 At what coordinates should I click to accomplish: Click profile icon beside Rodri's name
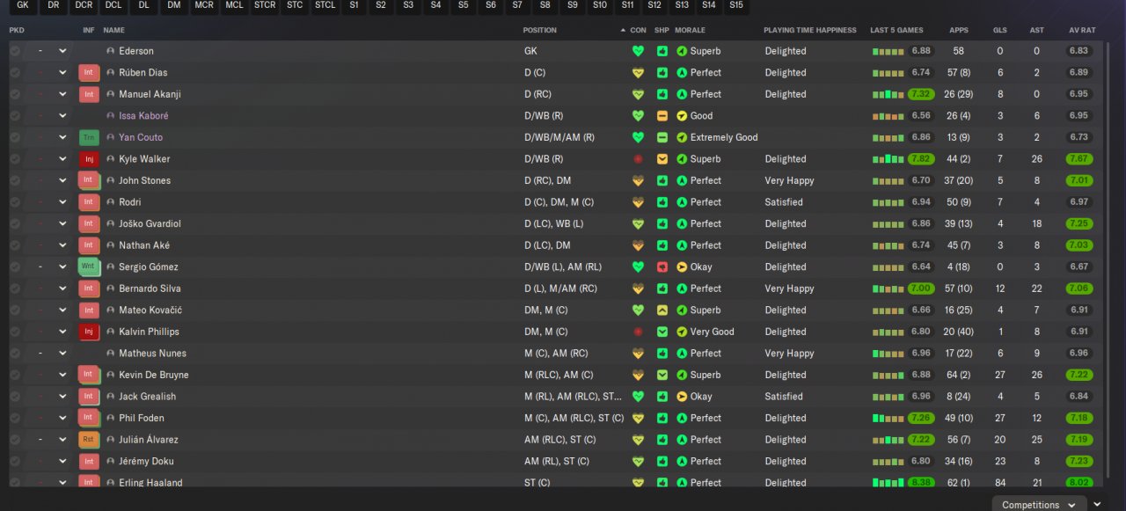click(x=111, y=202)
